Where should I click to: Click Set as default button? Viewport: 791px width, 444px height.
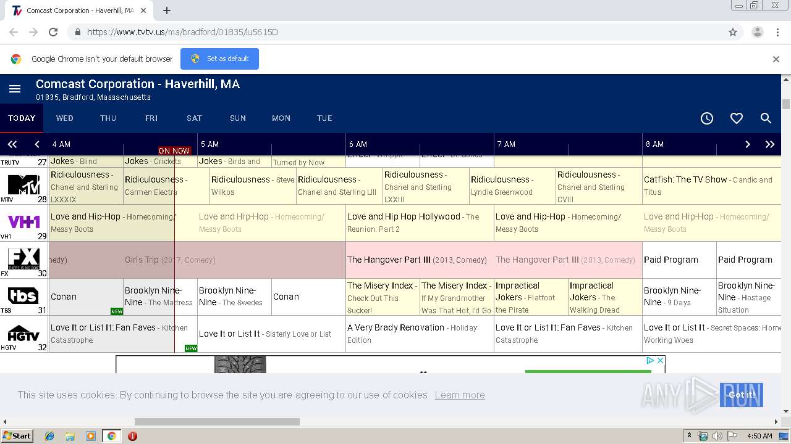(x=219, y=59)
